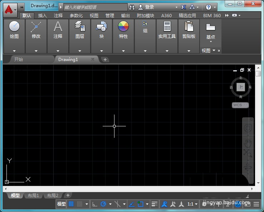This screenshot has height=212, width=264.
Task: Click the 块 (Block) panel icon
Action: click(102, 26)
